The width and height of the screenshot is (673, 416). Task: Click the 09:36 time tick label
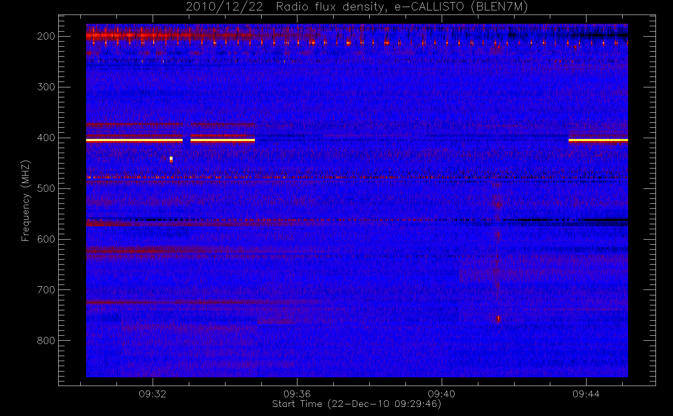297,394
